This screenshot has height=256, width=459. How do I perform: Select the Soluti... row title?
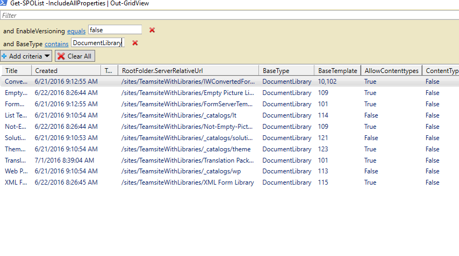15,138
